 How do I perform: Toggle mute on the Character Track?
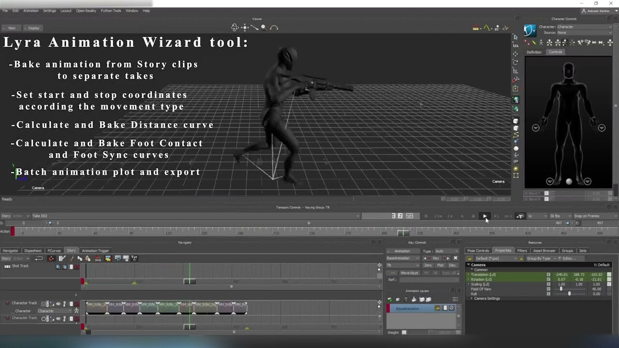(x=76, y=304)
